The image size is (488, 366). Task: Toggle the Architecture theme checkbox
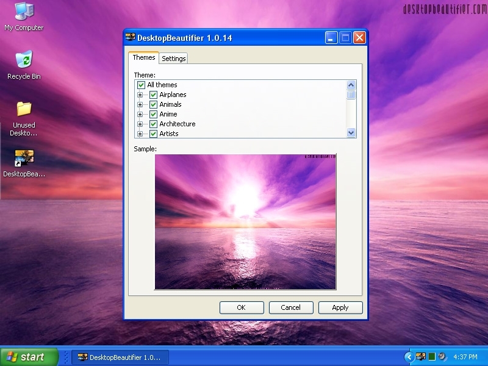[153, 124]
